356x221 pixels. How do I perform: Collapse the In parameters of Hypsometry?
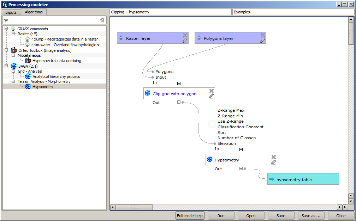click(x=241, y=149)
